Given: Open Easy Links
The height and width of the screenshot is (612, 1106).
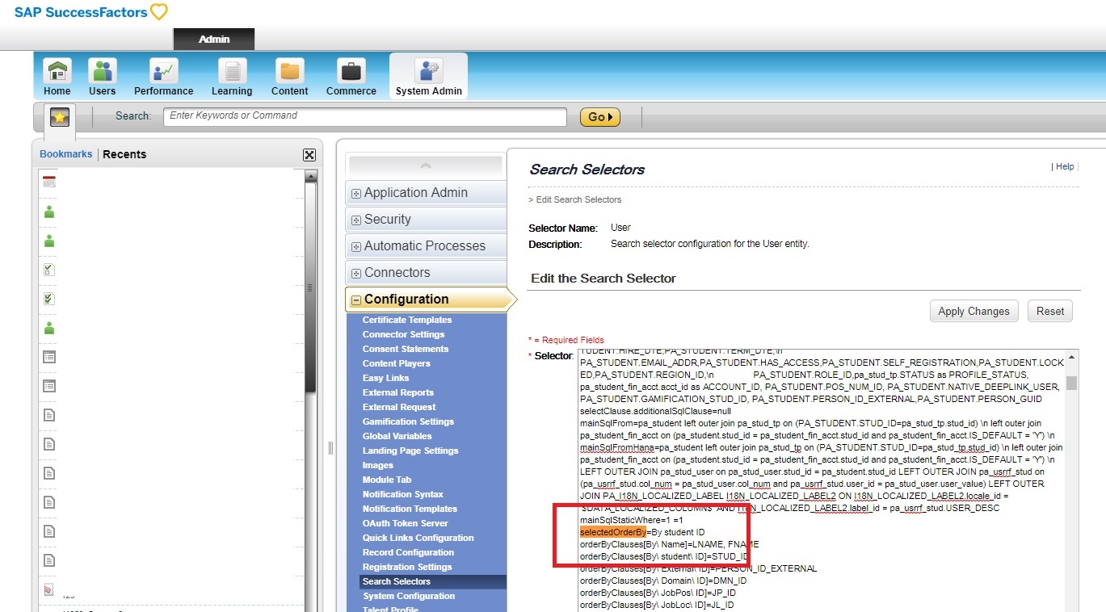Looking at the screenshot, I should pyautogui.click(x=385, y=378).
